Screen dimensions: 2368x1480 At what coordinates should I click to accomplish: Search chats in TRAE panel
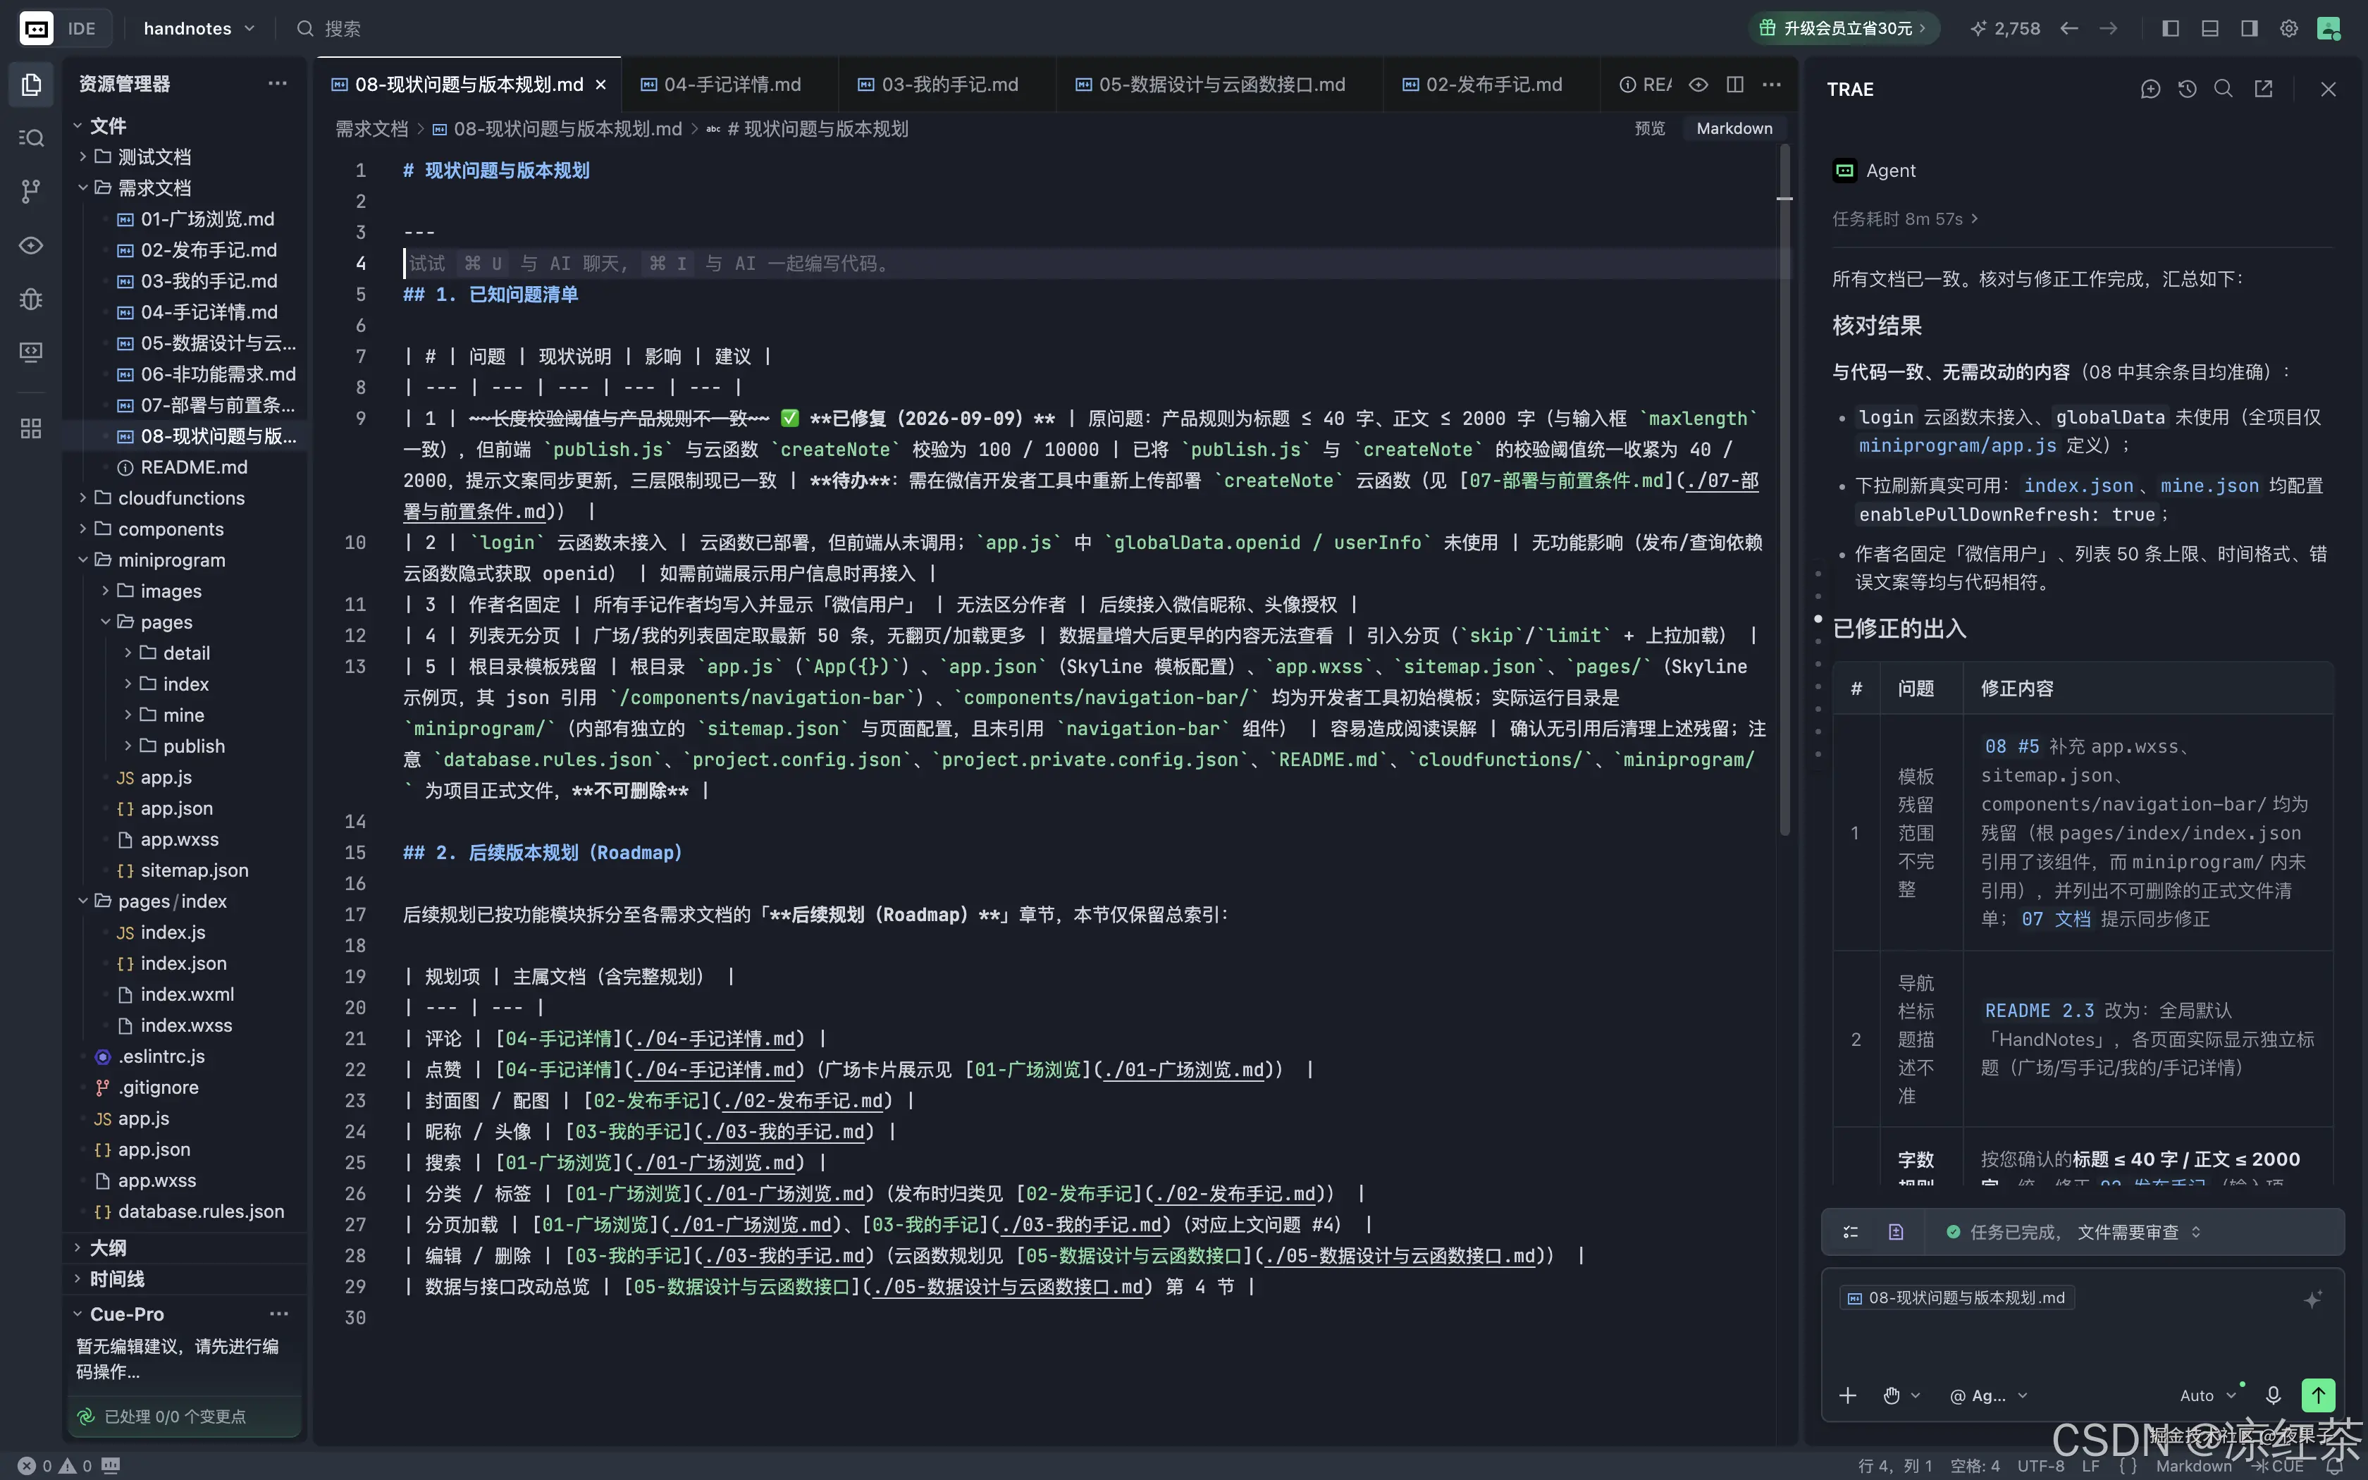click(x=2224, y=89)
